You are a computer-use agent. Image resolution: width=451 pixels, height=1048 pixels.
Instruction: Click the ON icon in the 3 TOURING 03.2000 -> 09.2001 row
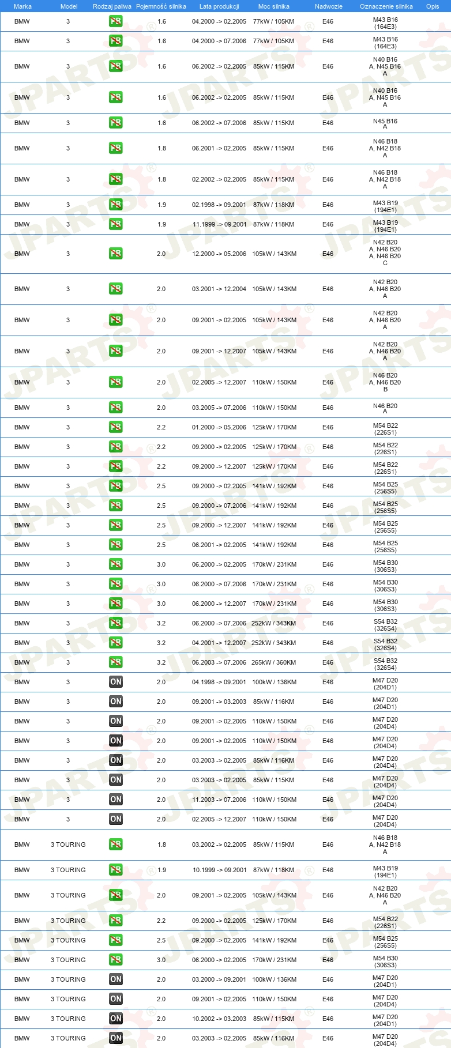116,979
